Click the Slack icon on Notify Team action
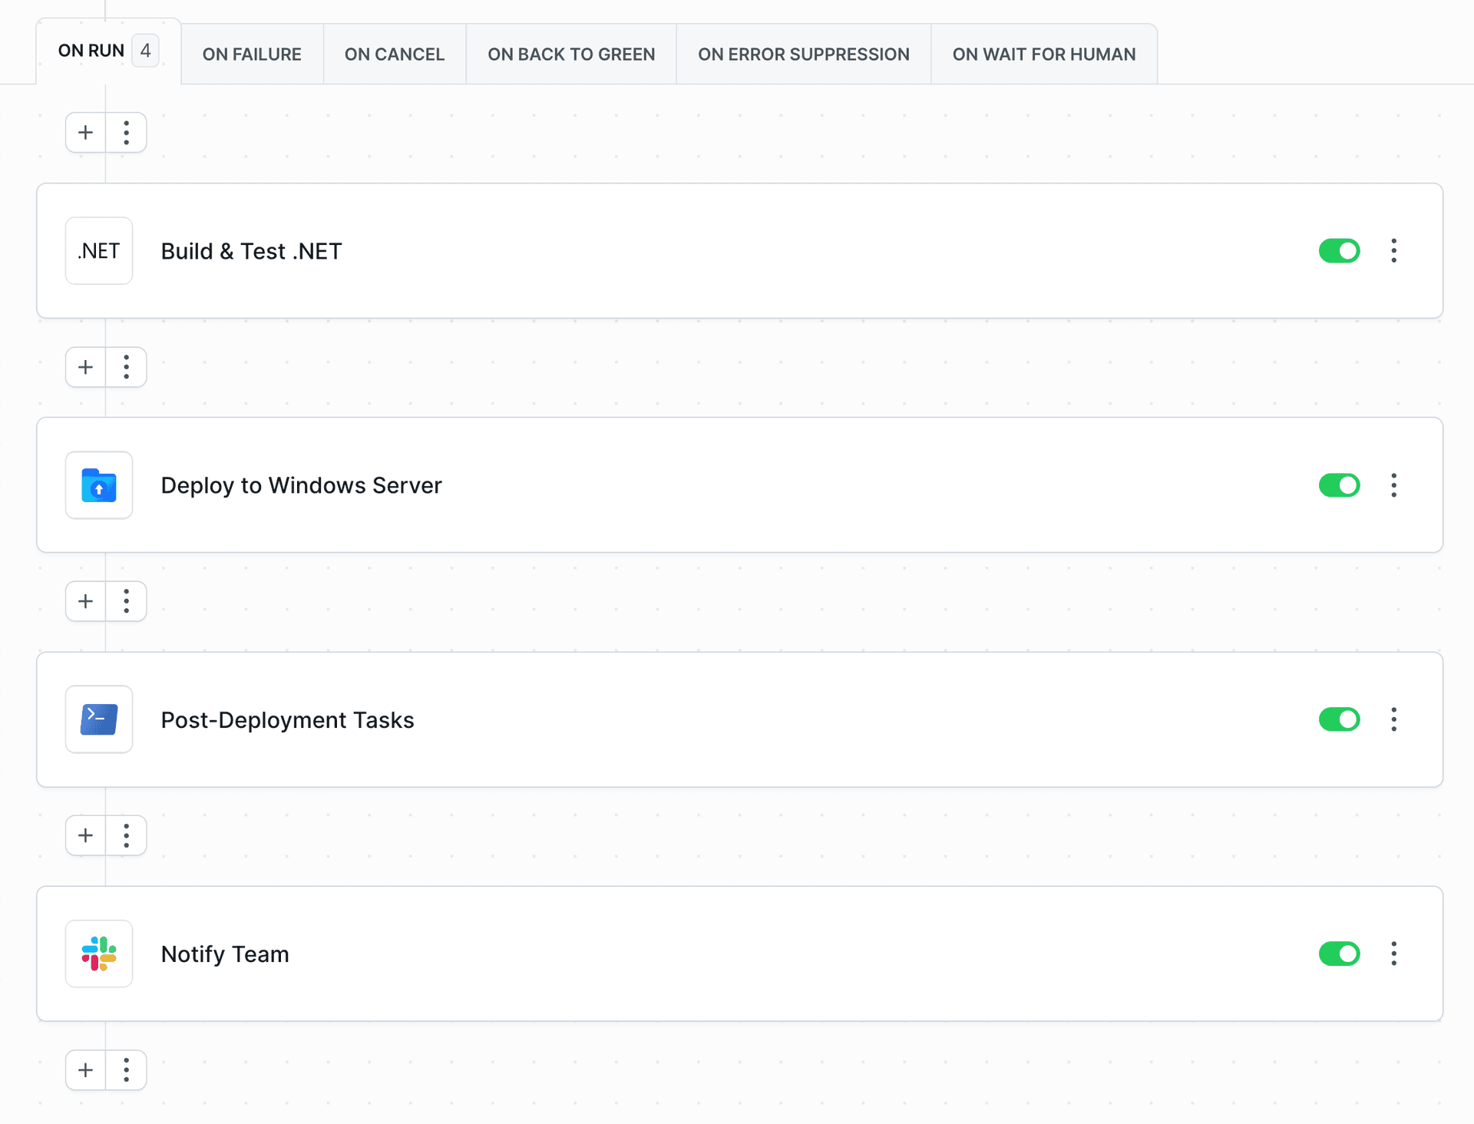 coord(99,954)
